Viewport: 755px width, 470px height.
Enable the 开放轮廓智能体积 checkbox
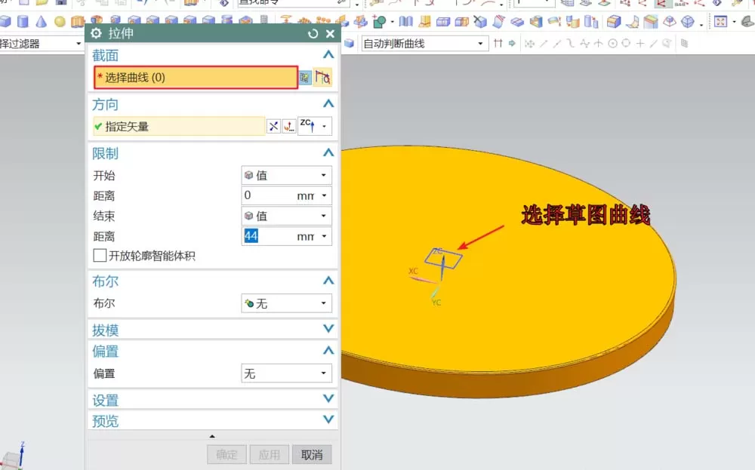pyautogui.click(x=100, y=256)
